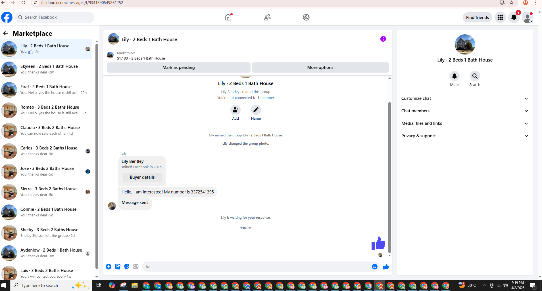Viewport: 542px width, 291px height.
Task: Show hidden system tray icons
Action: pyautogui.click(x=485, y=285)
